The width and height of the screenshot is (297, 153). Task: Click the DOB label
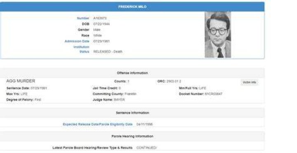click(85, 24)
